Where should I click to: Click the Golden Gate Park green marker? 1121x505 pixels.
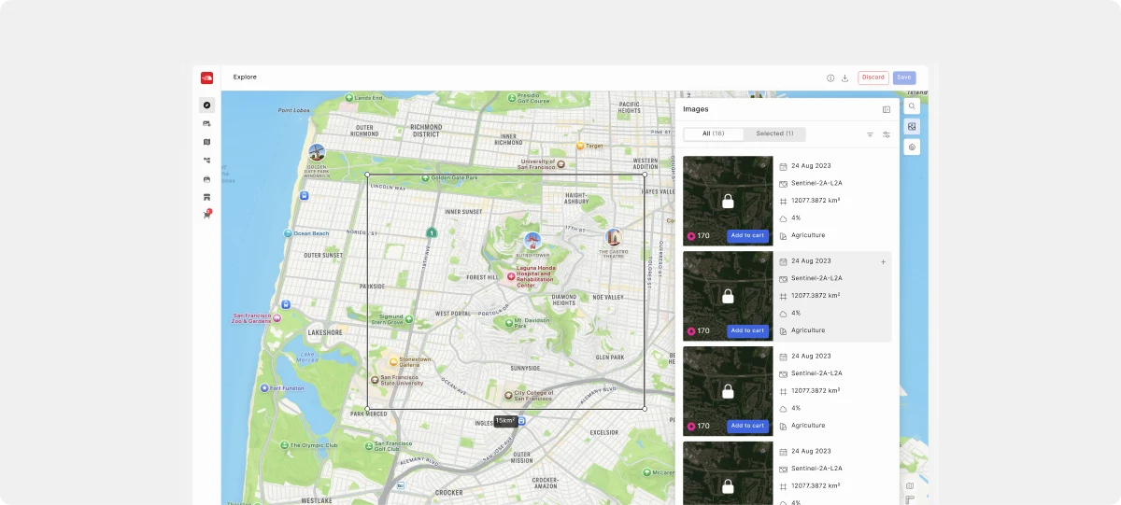(425, 177)
